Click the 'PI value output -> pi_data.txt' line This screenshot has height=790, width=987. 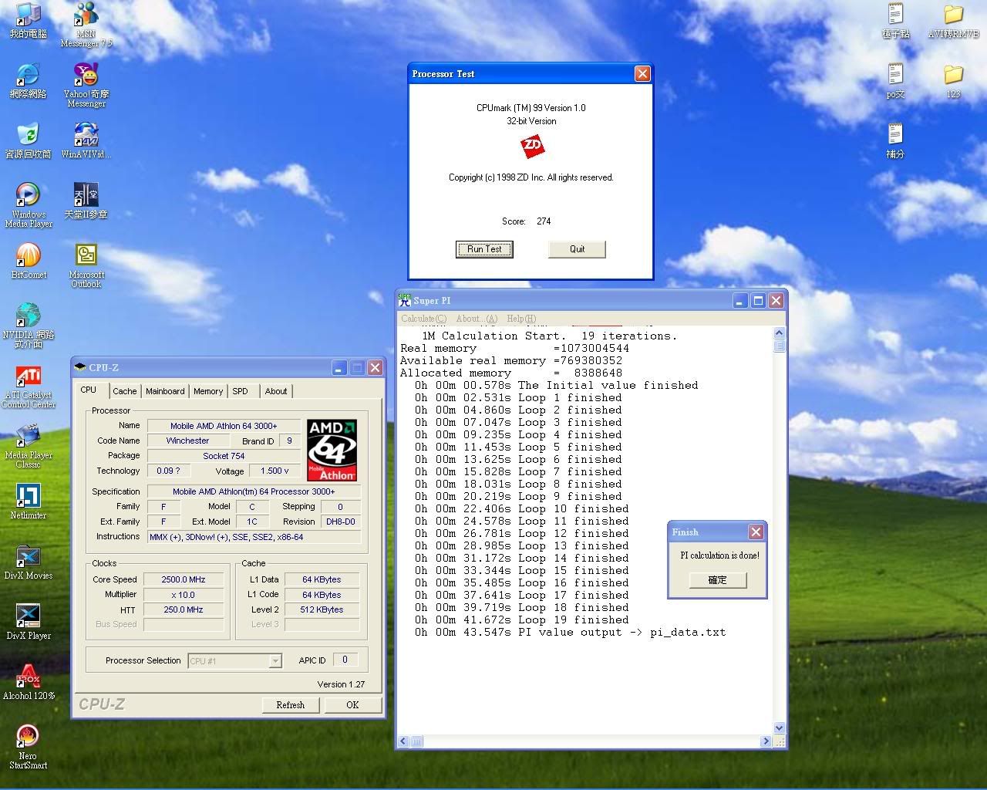click(x=570, y=632)
